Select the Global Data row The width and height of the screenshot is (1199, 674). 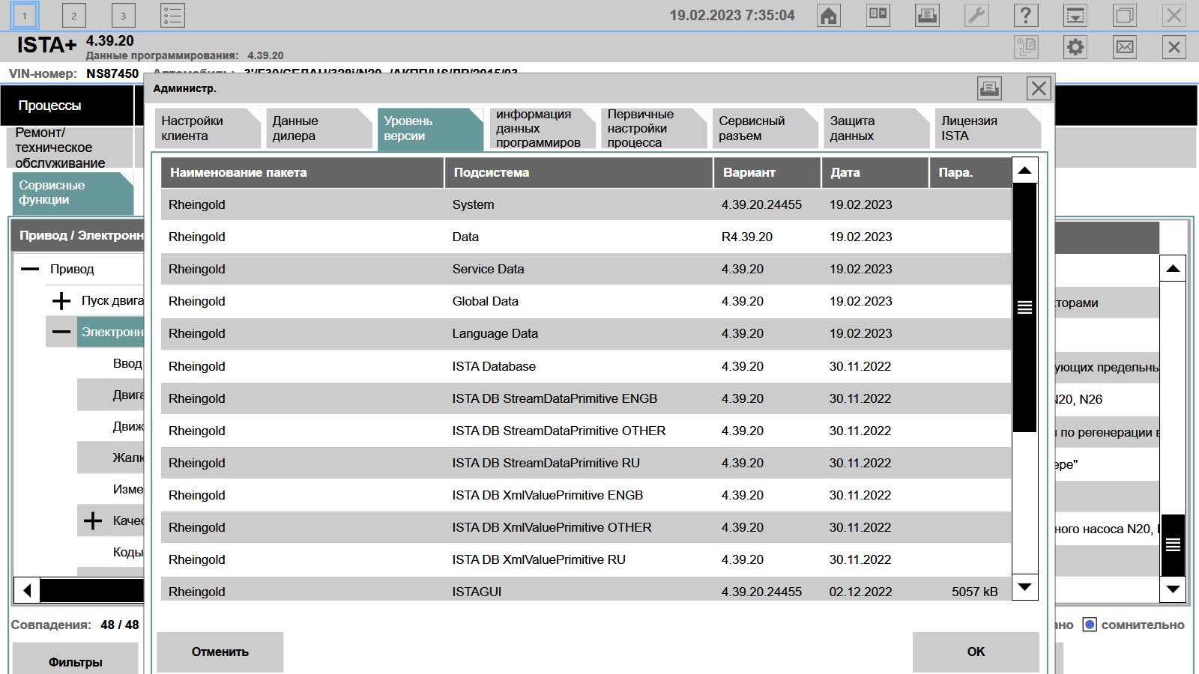(x=586, y=301)
